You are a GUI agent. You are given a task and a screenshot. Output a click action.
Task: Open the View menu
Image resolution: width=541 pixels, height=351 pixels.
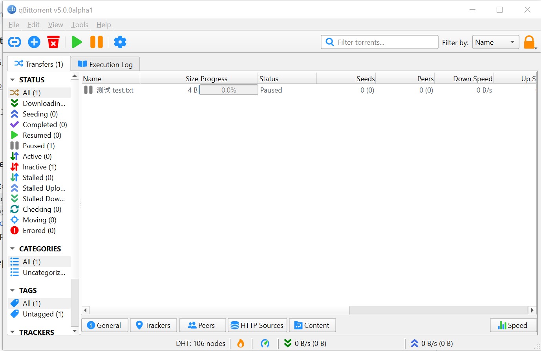tap(55, 25)
